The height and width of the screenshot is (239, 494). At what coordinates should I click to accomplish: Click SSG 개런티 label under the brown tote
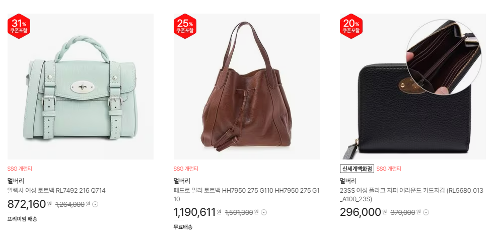pos(186,169)
